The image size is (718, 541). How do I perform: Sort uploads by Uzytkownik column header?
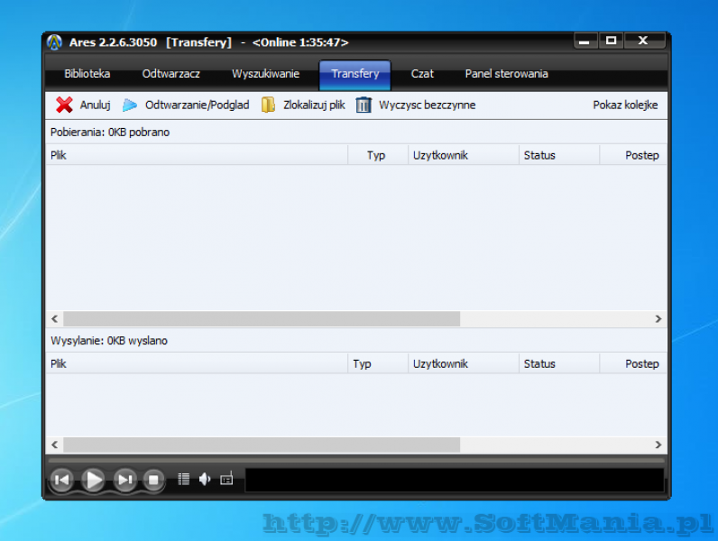point(464,364)
